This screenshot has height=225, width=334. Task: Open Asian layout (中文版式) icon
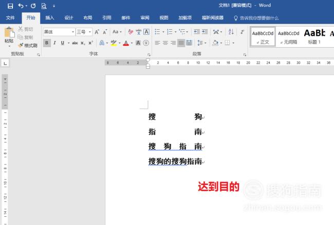(x=216, y=32)
